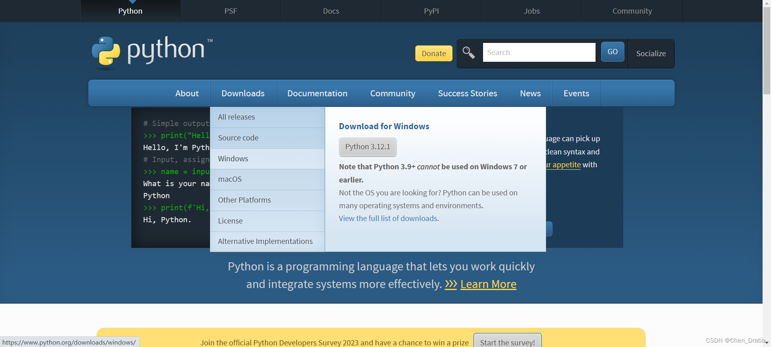The height and width of the screenshot is (347, 771).
Task: Choose Source code in Downloads submenu
Action: pyautogui.click(x=267, y=138)
